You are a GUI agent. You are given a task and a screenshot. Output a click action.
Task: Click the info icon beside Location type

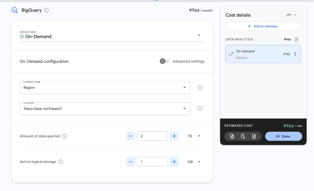[200, 88]
